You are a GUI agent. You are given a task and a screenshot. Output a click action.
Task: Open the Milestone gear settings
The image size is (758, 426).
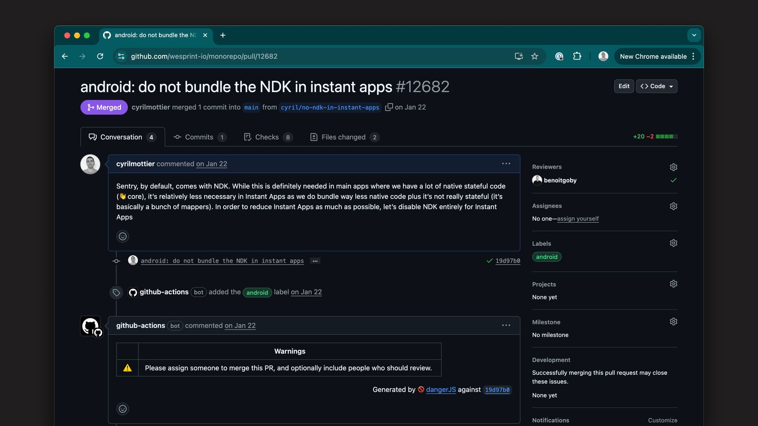(x=674, y=322)
